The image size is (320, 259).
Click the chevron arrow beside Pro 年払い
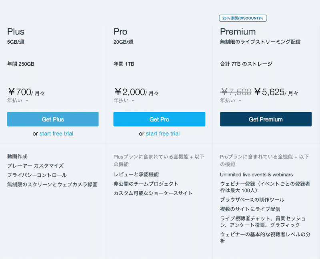(x=133, y=101)
